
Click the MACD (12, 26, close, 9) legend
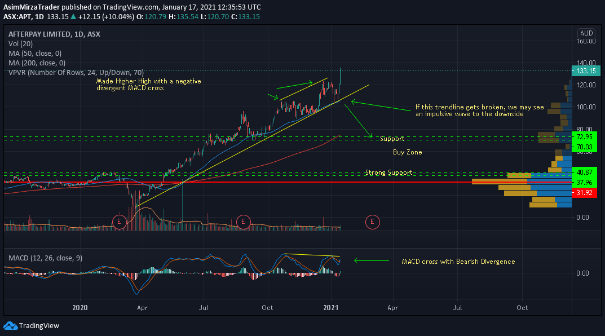tap(45, 258)
